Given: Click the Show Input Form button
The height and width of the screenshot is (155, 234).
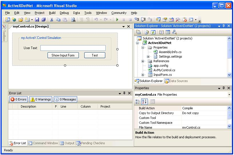Looking at the screenshot, I should pos(63,55).
